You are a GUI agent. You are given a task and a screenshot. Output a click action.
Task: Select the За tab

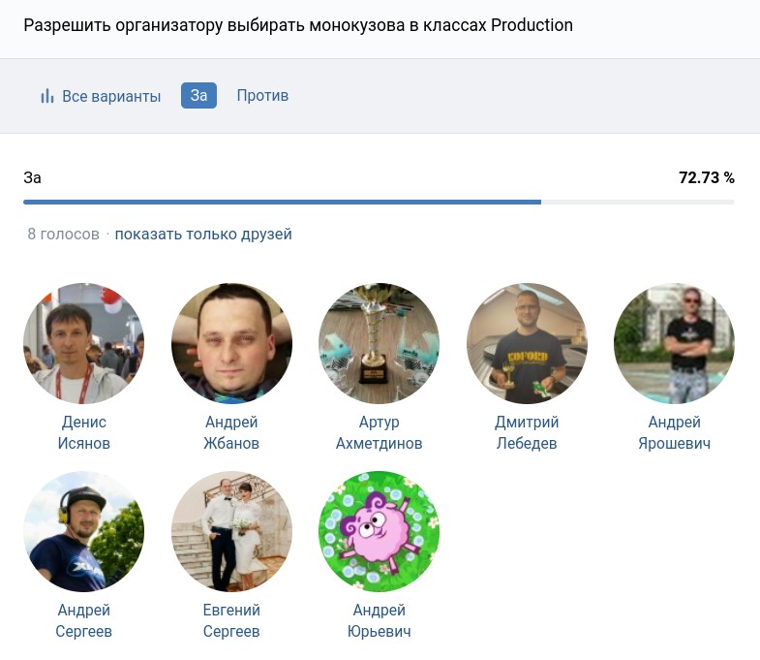(198, 95)
